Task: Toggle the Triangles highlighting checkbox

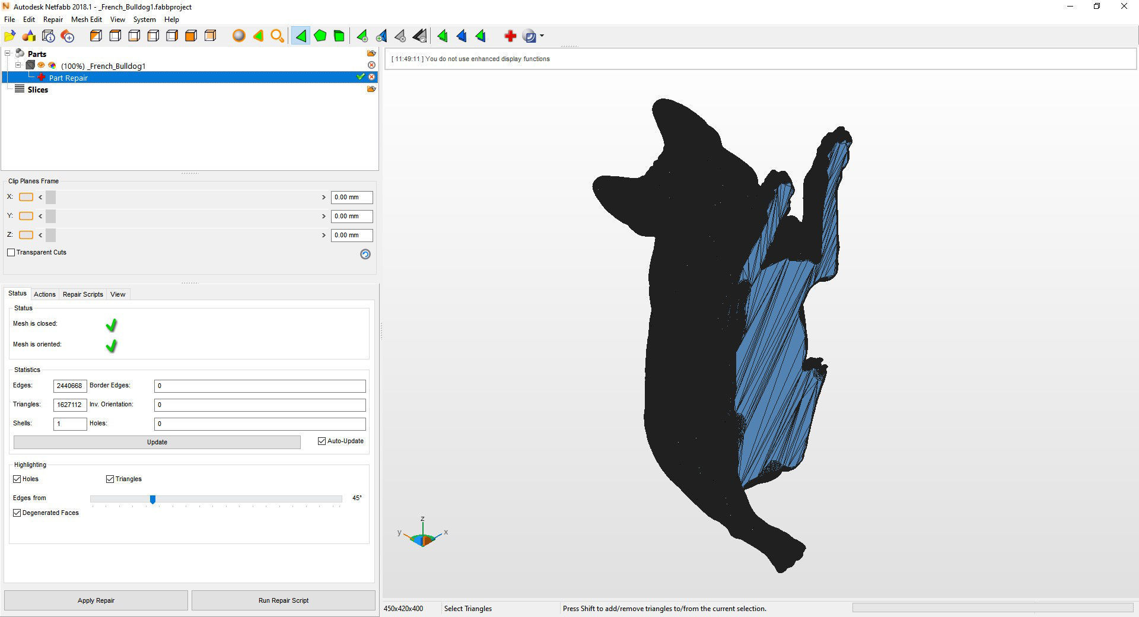Action: point(110,479)
